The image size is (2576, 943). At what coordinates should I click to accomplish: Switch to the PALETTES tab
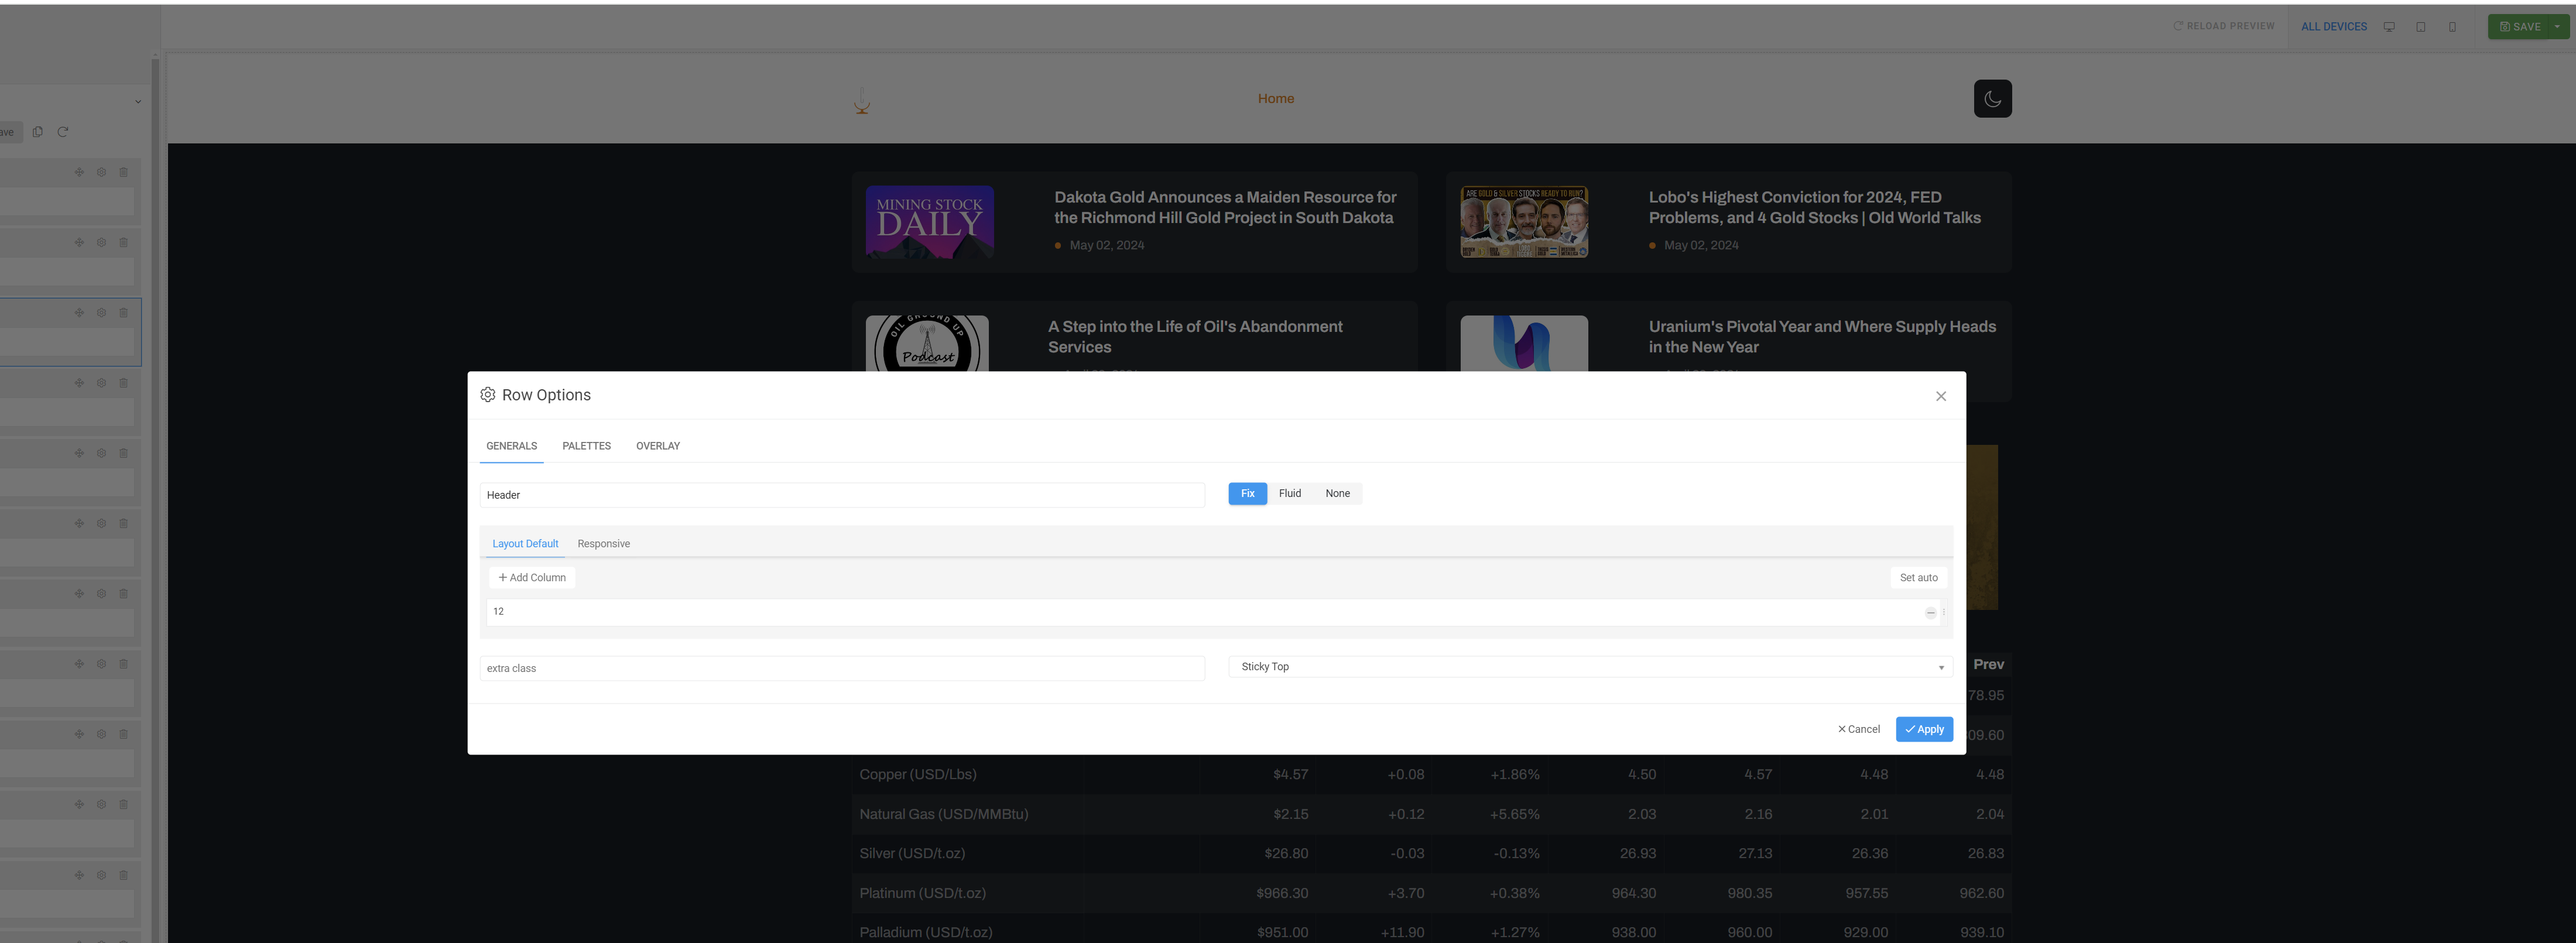coord(586,446)
